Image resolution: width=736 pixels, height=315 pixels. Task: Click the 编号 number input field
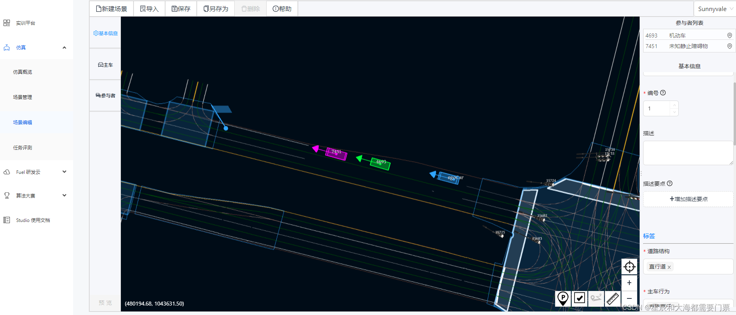[657, 108]
